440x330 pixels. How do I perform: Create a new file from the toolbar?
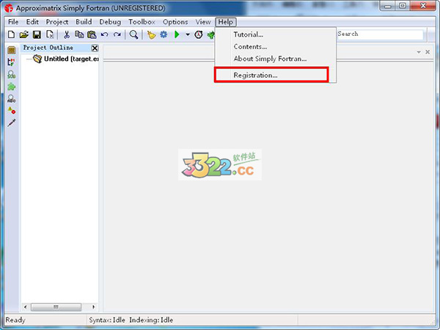click(11, 34)
